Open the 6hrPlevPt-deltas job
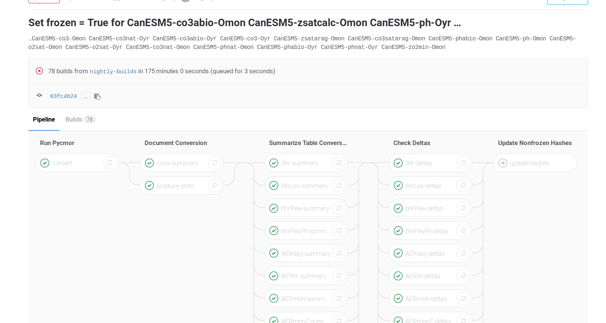The width and height of the screenshot is (606, 323). tap(427, 231)
